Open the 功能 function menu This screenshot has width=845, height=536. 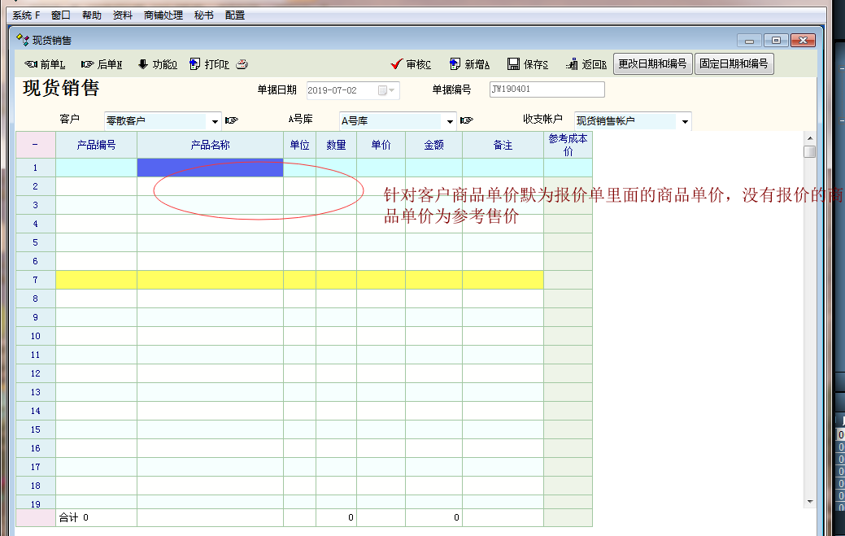(x=157, y=64)
